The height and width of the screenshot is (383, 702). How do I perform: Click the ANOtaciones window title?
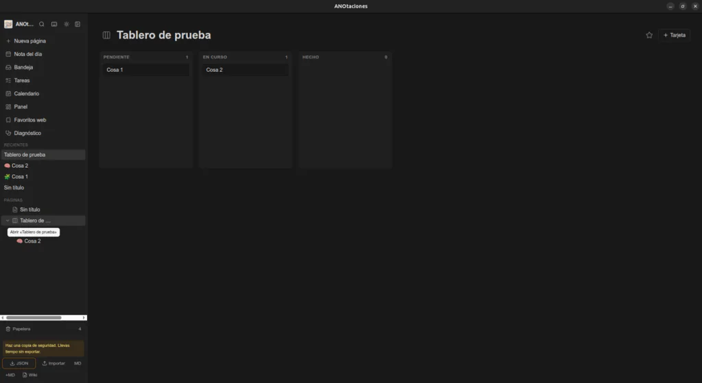[351, 6]
